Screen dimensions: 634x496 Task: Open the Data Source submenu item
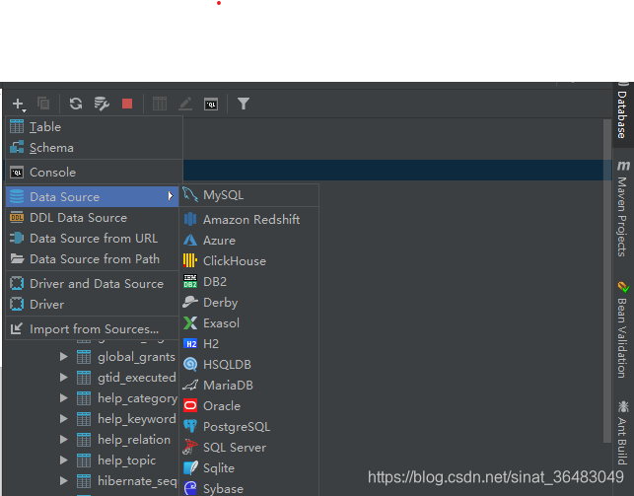click(92, 197)
